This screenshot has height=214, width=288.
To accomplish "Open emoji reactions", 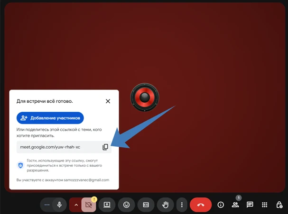I will click(126, 205).
